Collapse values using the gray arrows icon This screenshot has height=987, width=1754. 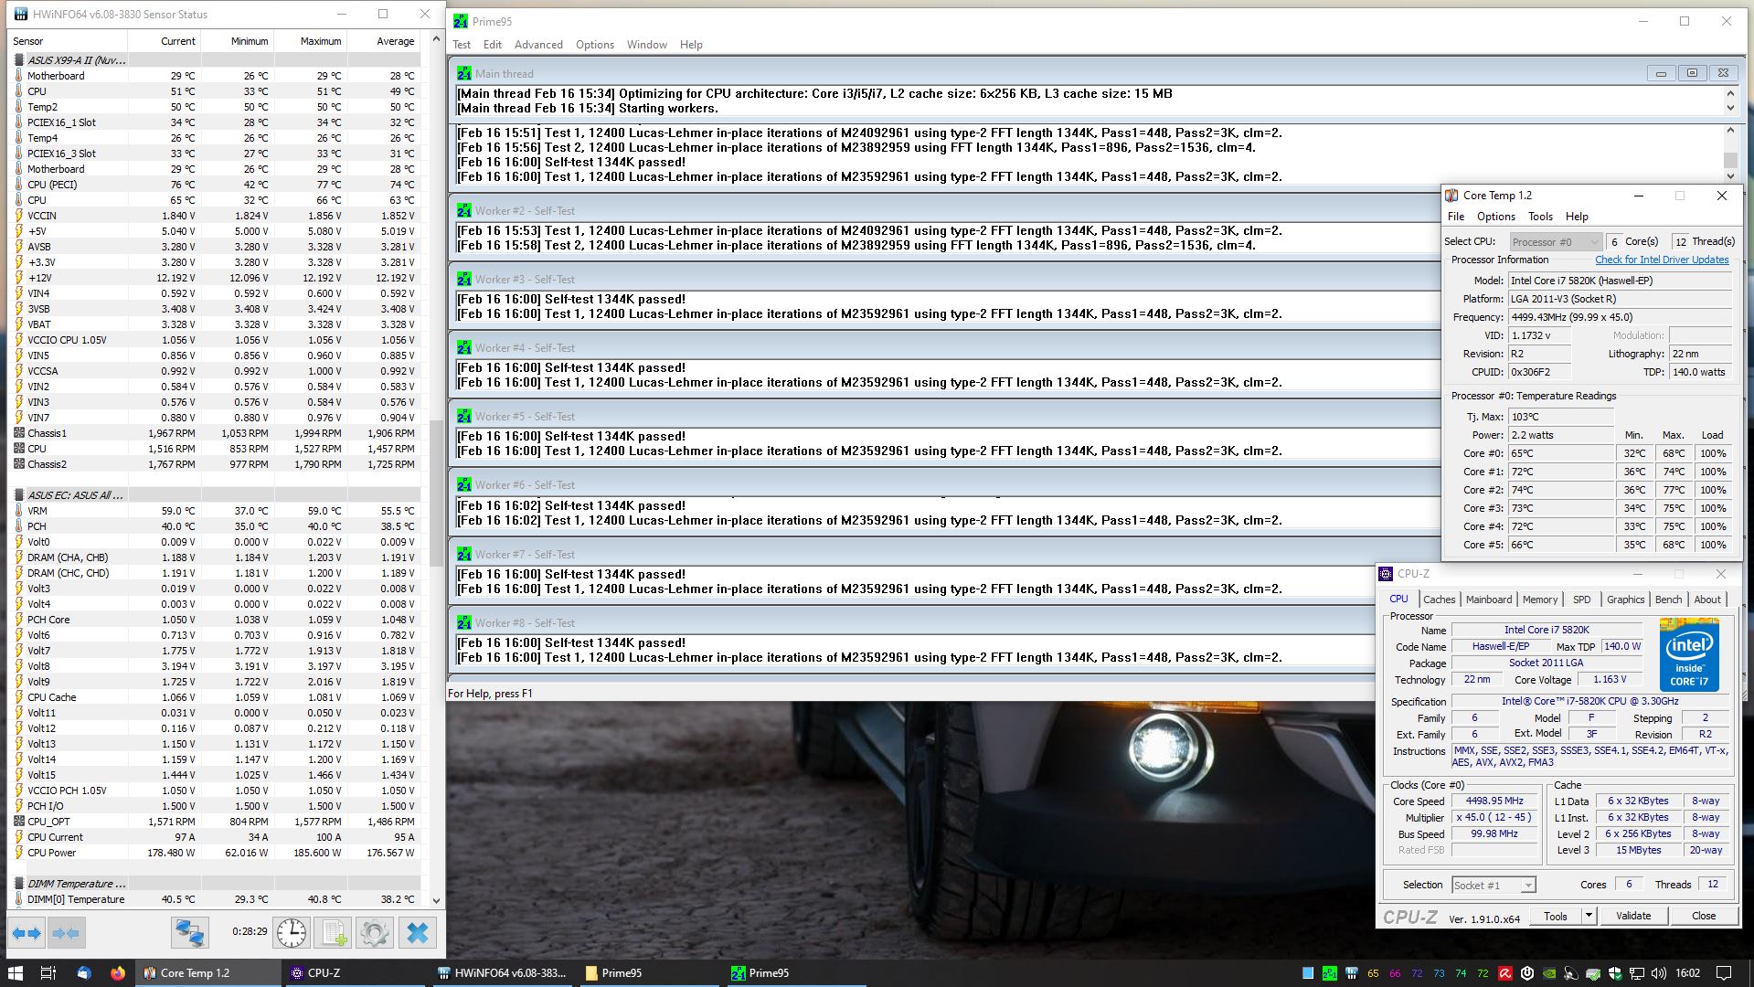click(x=65, y=932)
